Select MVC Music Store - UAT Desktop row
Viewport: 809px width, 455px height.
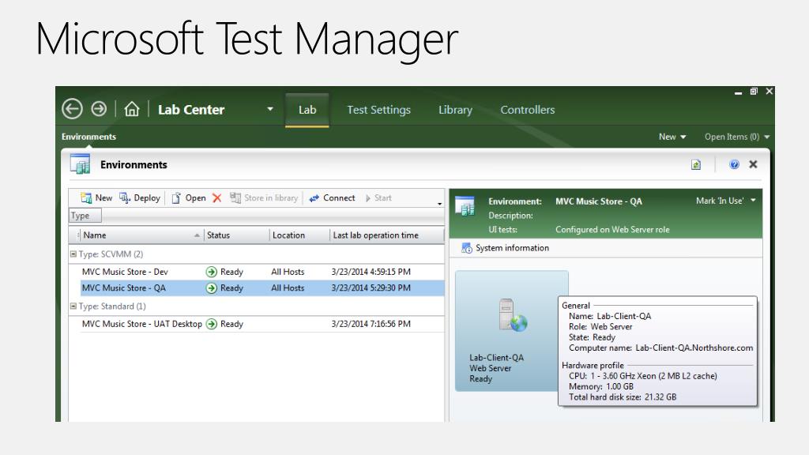coord(262,324)
